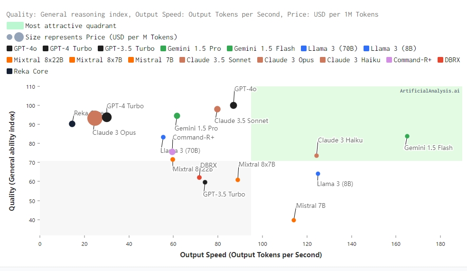Viewport: 467px width, 271px height.
Task: Click the Reka Core dark dot
Action: coord(72,124)
